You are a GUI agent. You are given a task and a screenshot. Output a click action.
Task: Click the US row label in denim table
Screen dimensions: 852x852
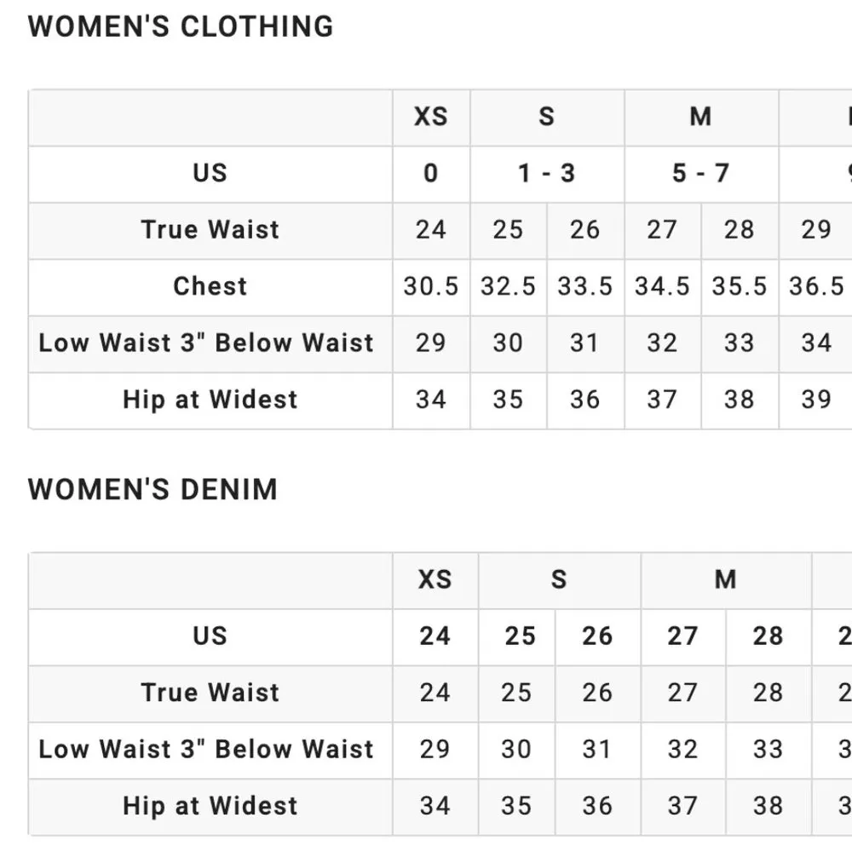(x=210, y=636)
